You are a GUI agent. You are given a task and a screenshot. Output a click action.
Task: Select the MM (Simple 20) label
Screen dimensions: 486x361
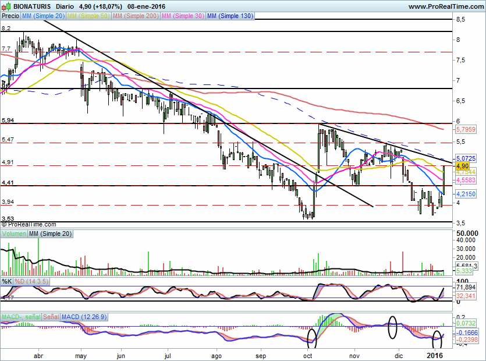(43, 16)
